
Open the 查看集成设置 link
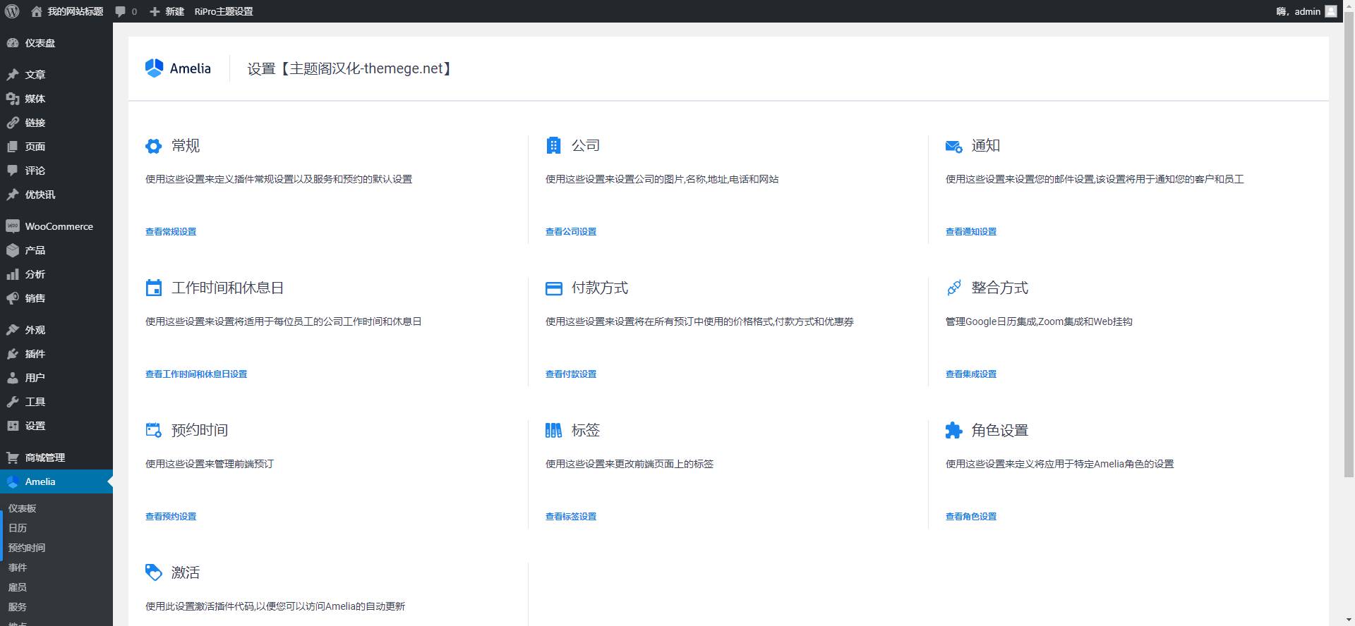(971, 374)
